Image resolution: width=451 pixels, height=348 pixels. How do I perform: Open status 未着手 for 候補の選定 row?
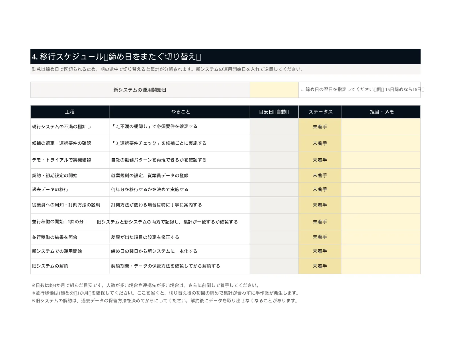[320, 143]
